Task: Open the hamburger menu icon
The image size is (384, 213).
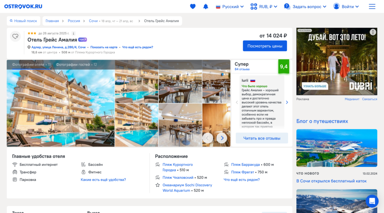Action: pos(372,6)
